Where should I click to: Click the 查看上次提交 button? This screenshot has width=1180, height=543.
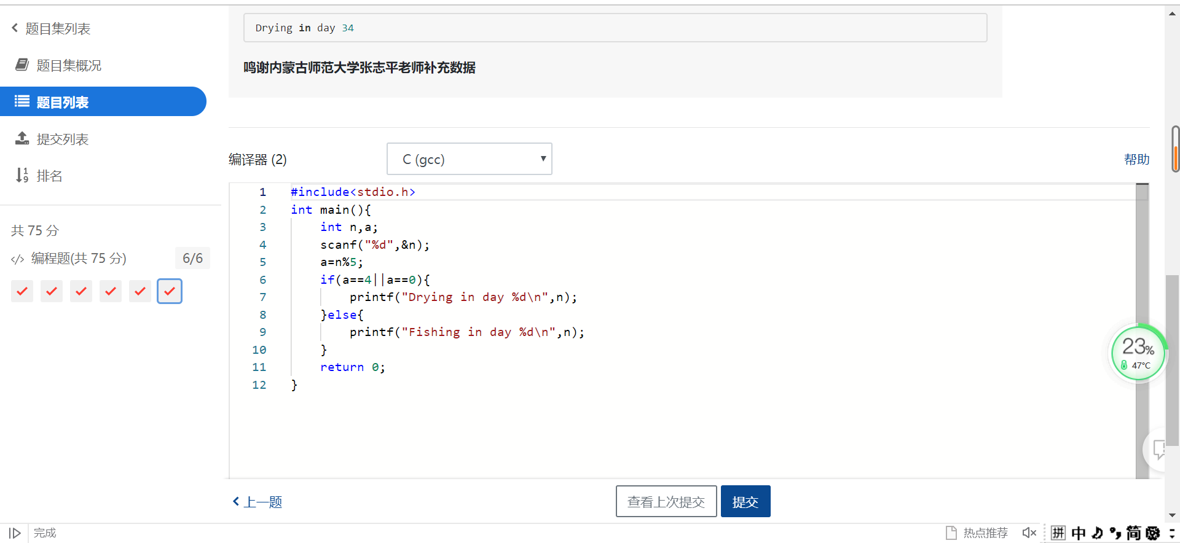[666, 502]
